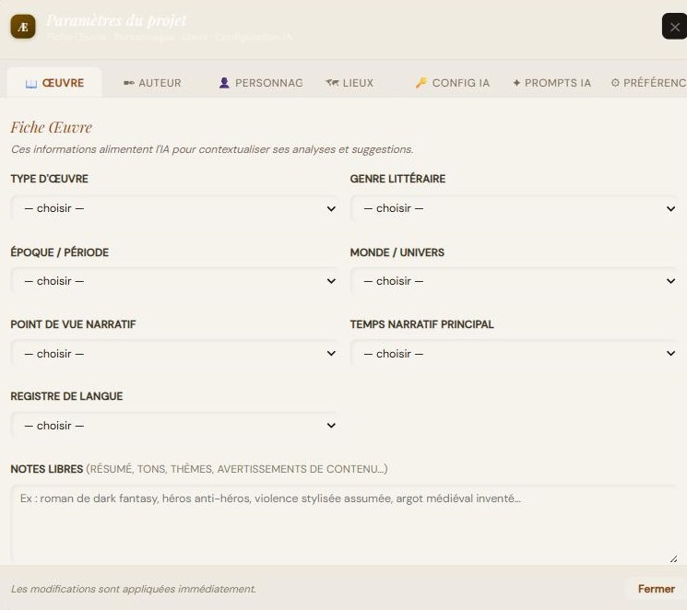Click the Æ app logo icon
The height and width of the screenshot is (610, 687).
[x=23, y=27]
